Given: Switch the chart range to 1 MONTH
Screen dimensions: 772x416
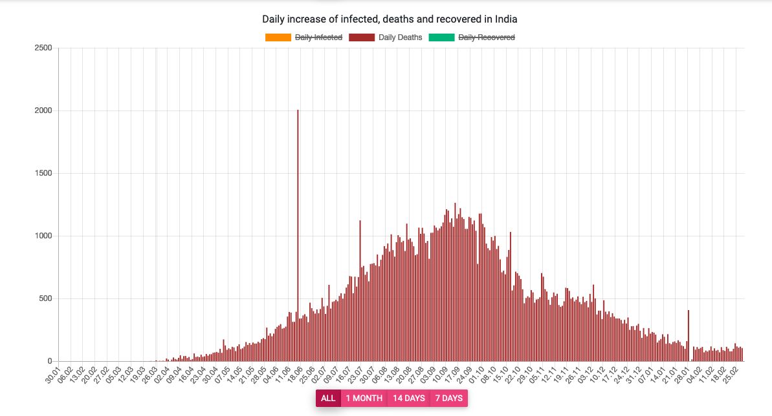Looking at the screenshot, I should [x=364, y=399].
